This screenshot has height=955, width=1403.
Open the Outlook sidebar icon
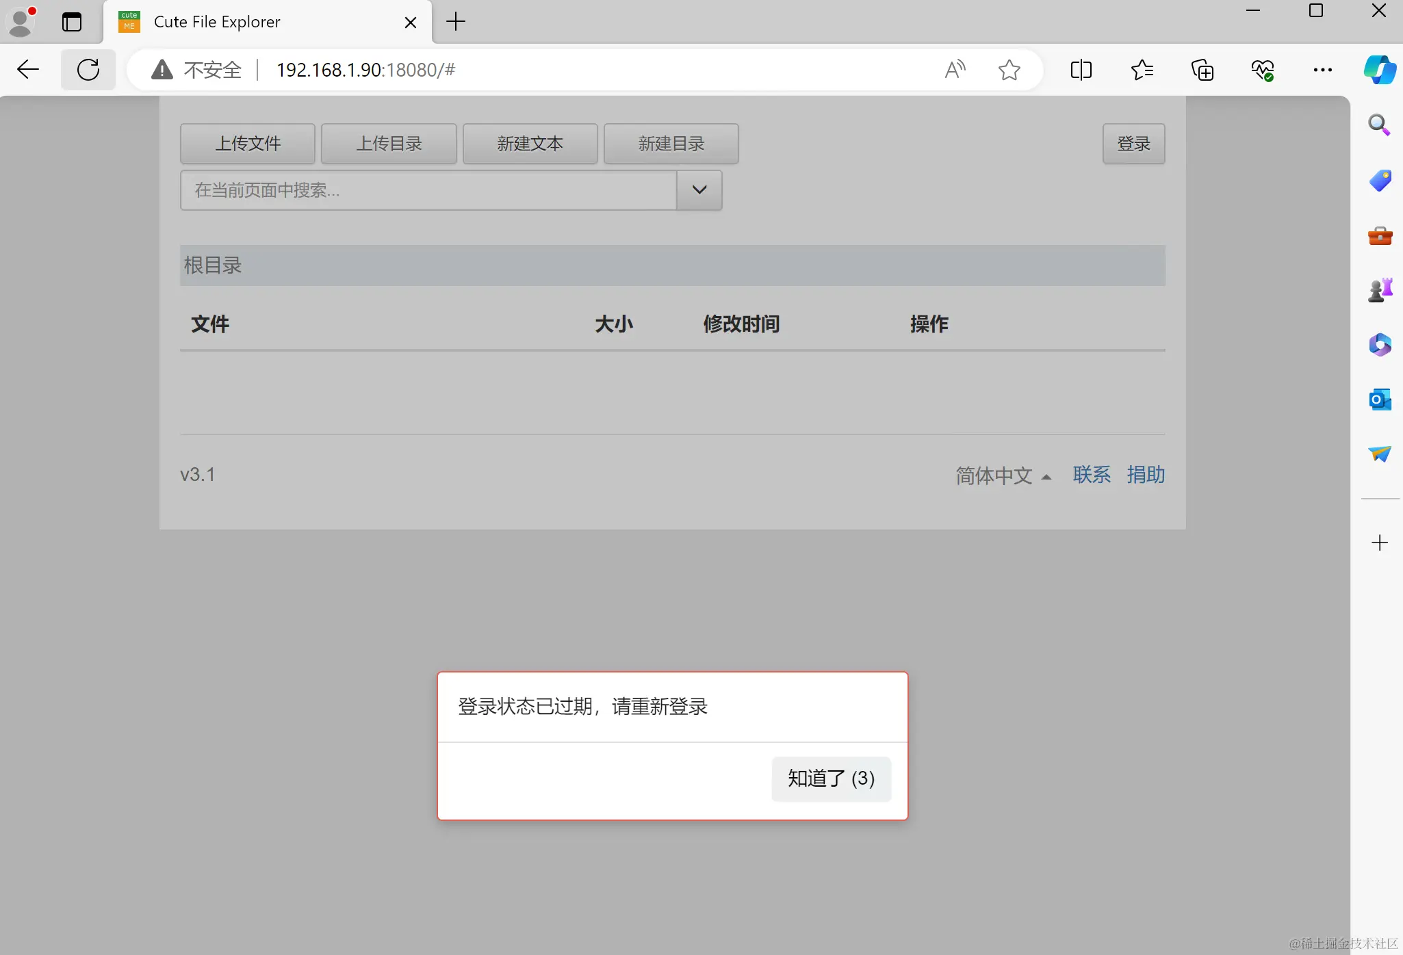[1380, 400]
